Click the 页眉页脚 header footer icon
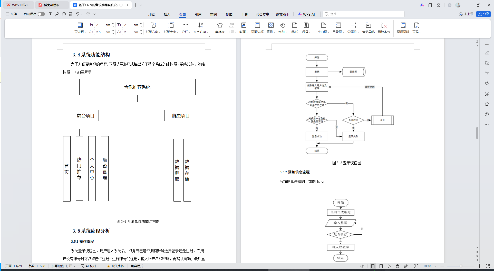The width and height of the screenshot is (494, 271). (403, 28)
